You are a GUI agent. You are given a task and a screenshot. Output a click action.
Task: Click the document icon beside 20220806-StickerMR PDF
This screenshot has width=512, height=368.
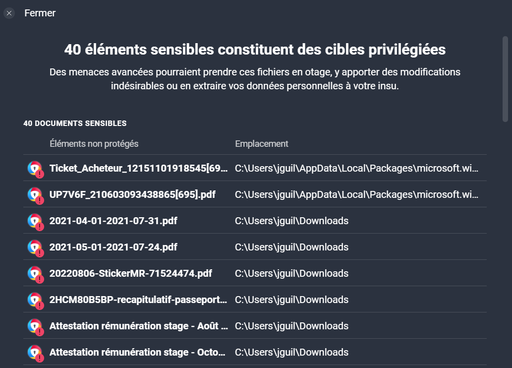point(34,273)
